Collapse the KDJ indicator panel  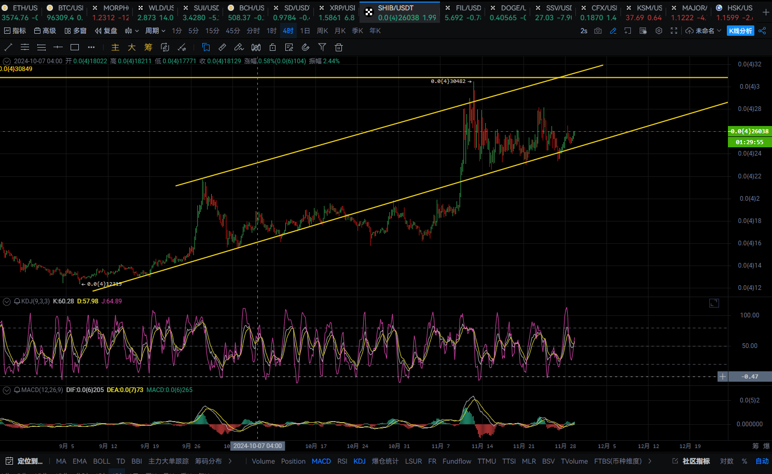7,301
